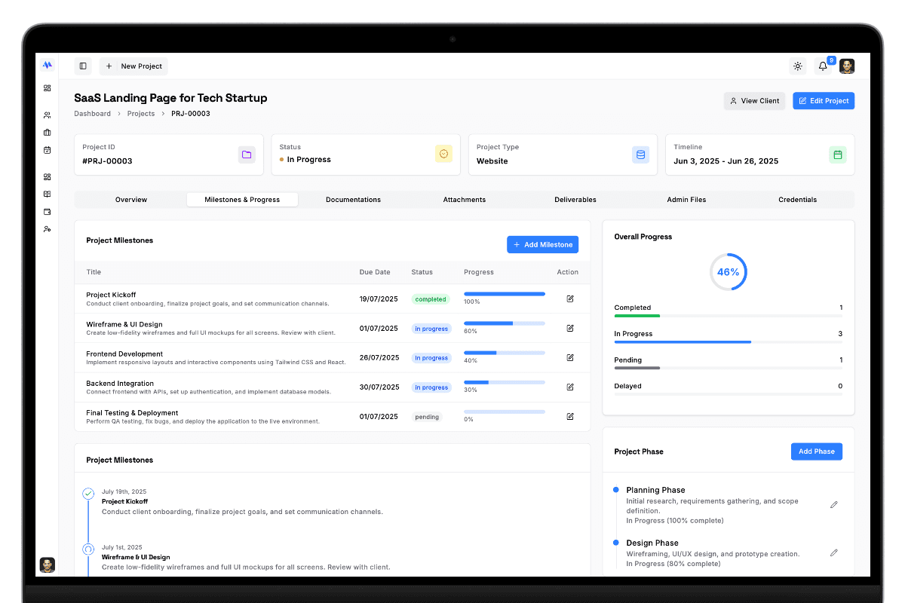Image resolution: width=905 pixels, height=603 pixels.
Task: Open the calendar icon in left sidebar
Action: pos(48,150)
